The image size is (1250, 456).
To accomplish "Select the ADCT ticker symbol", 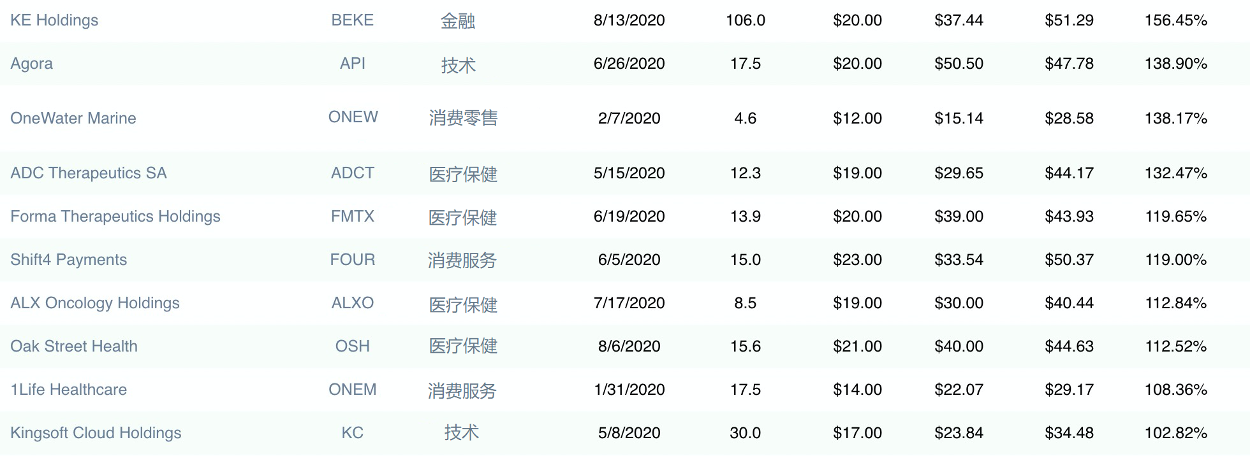I will pos(353,173).
